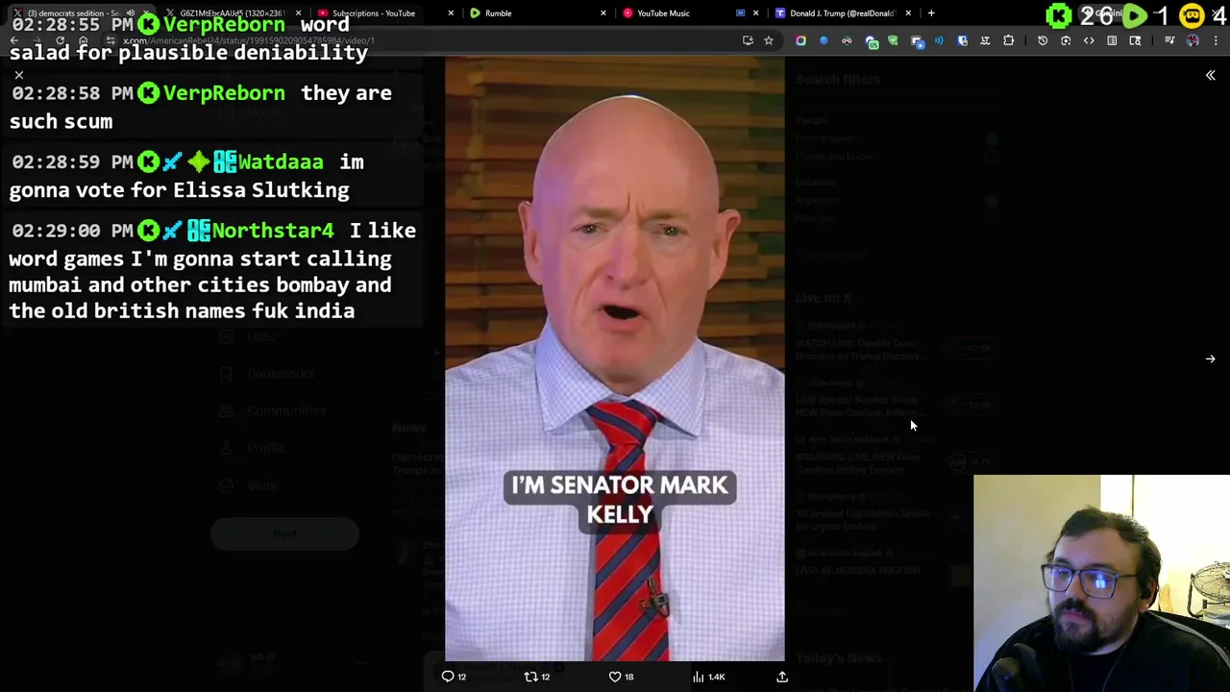Click the yellow viewer count overlay icon
The image size is (1230, 692).
1192,15
